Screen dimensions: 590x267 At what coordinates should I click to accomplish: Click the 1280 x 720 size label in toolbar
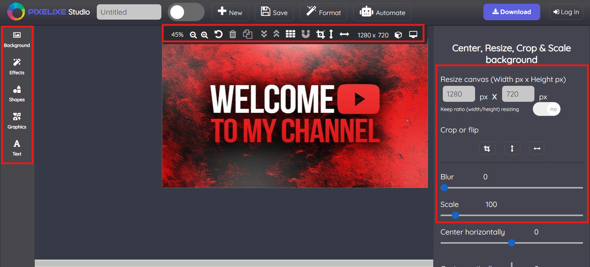coord(373,35)
